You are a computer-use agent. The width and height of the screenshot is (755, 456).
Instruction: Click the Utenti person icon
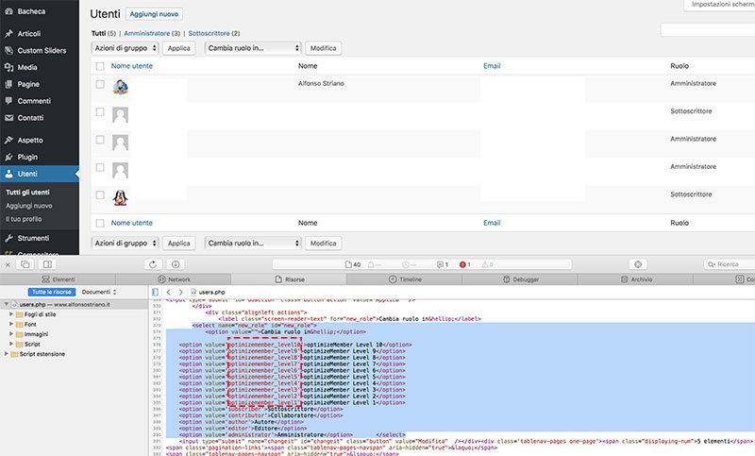coord(8,174)
